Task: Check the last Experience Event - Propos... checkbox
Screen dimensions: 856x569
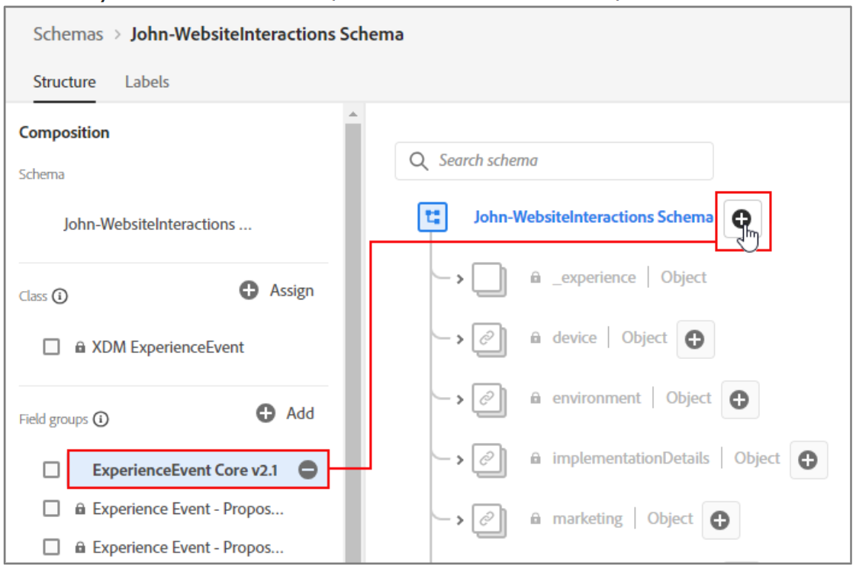Action: tap(51, 547)
